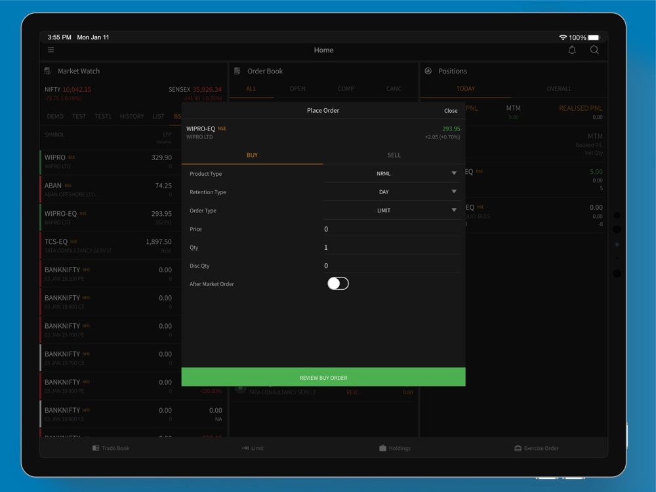Switch to the SELL tab
This screenshot has height=492, width=656.
(394, 155)
